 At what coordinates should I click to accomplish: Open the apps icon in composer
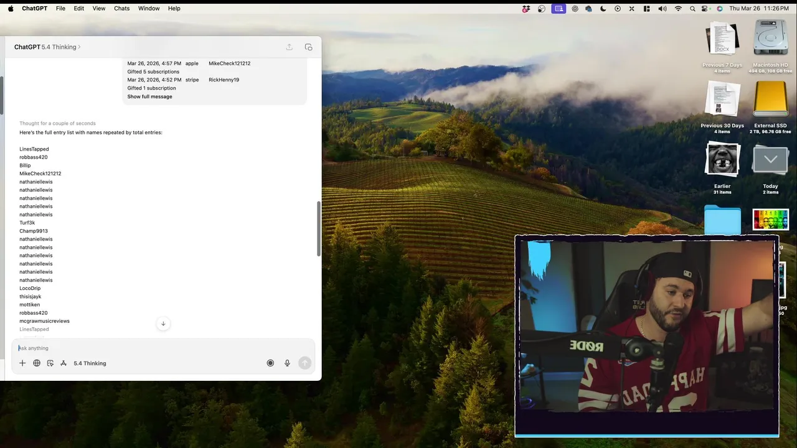click(x=64, y=363)
